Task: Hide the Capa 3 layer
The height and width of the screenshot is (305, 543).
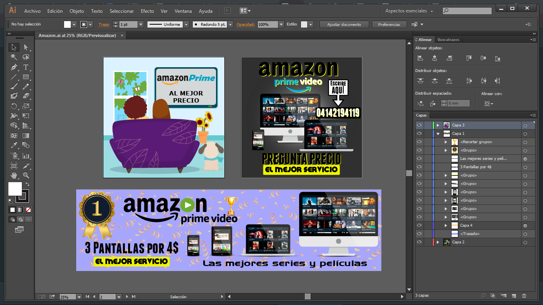Action: tap(419, 125)
